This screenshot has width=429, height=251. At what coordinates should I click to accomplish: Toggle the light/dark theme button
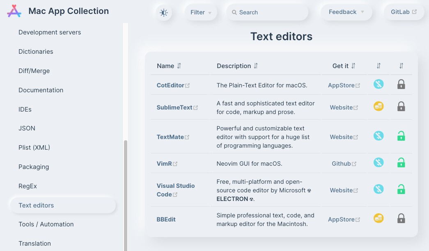tap(164, 13)
